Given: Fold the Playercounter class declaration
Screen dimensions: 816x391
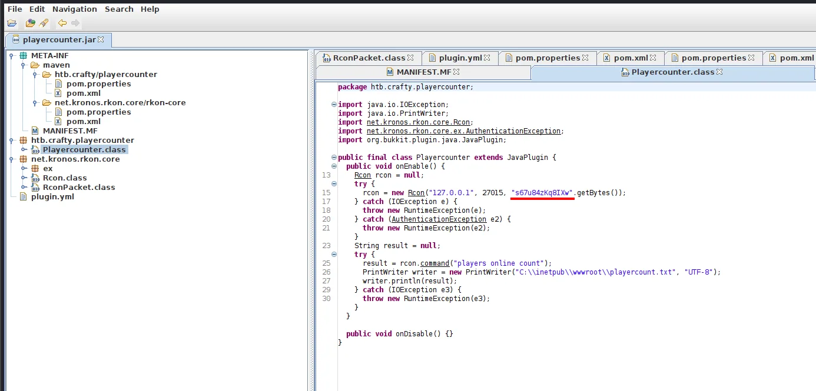Looking at the screenshot, I should [334, 158].
